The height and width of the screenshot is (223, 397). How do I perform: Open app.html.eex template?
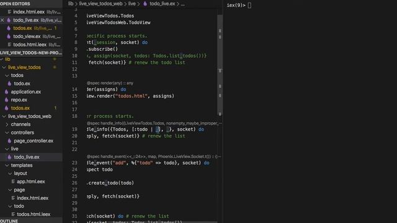click(x=31, y=181)
